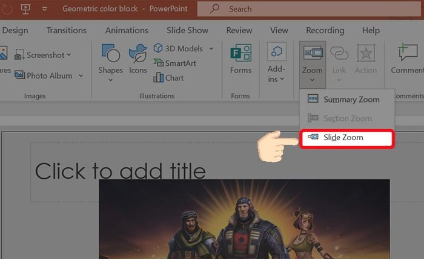The image size is (424, 259).
Task: Insert a SmartArt graphic
Action: pos(174,63)
